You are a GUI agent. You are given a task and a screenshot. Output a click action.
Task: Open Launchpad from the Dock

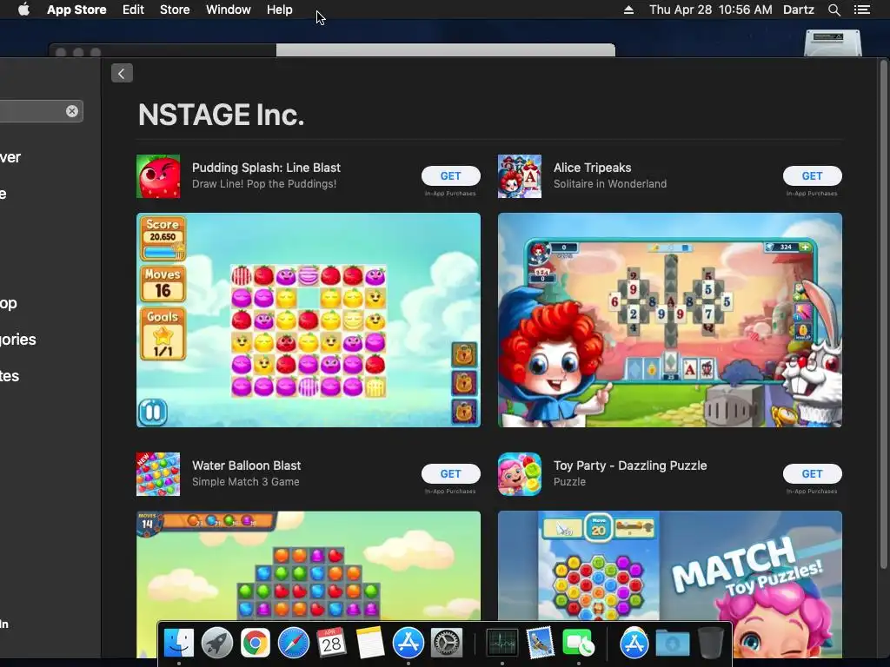216,643
